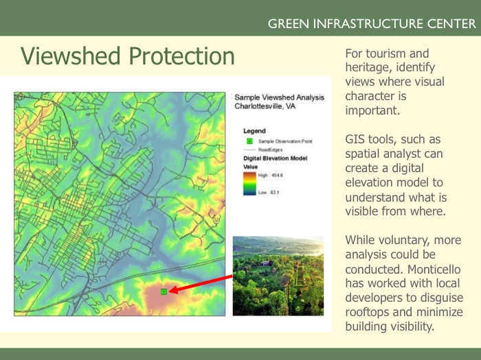
Task: Click the "Low : 82.1" elevation value
Action: pos(270,193)
